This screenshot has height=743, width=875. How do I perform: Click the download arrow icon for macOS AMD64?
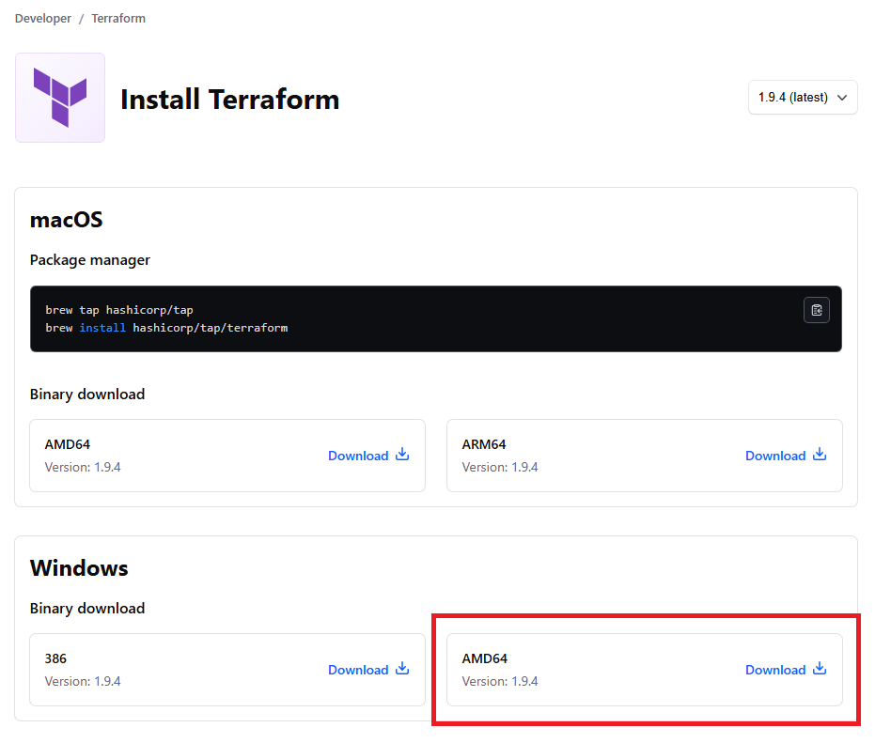click(402, 455)
